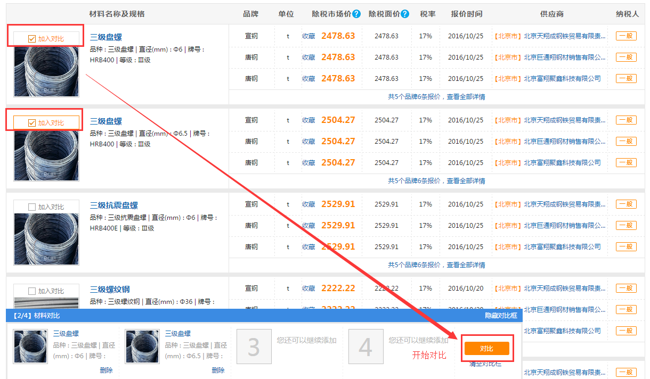Open supplier 北京巨通翔钢材销售 in 2529.91 row
This screenshot has height=379, width=650.
565,226
